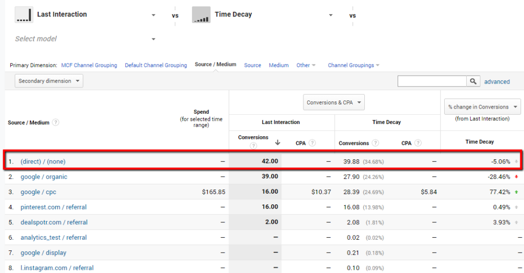Open the Last Interaction model dropdown
This screenshot has height=273, width=524.
(x=153, y=15)
